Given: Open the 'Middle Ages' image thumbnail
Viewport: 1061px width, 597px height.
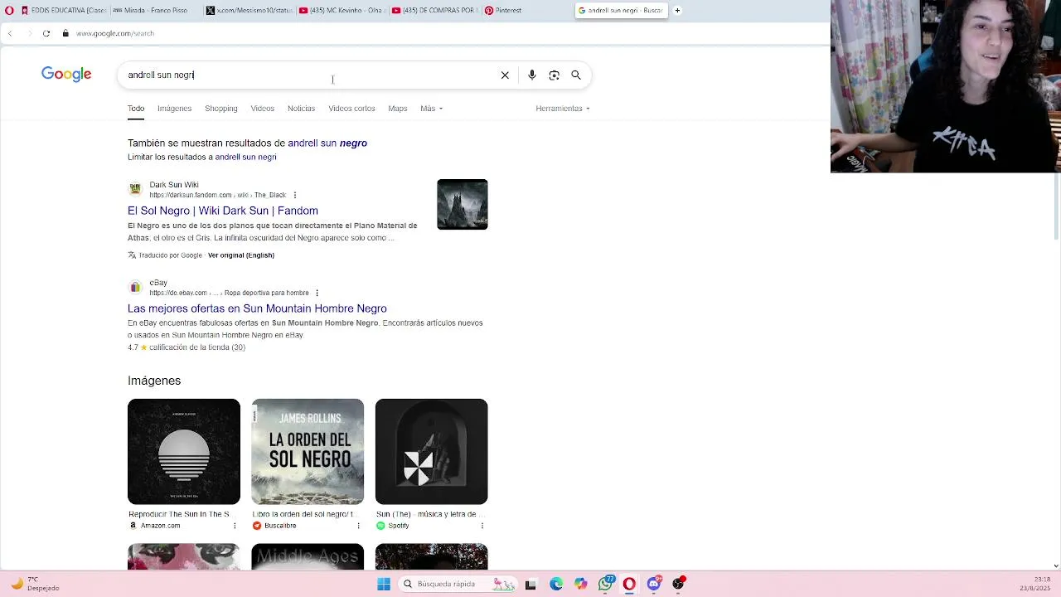Looking at the screenshot, I should [x=308, y=557].
